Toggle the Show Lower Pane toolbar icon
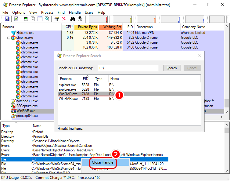 40,19
